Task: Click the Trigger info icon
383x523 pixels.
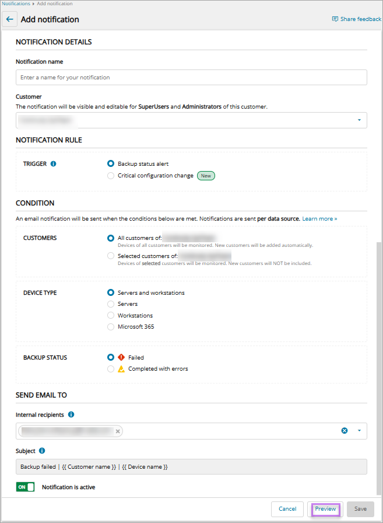Action: [x=53, y=164]
